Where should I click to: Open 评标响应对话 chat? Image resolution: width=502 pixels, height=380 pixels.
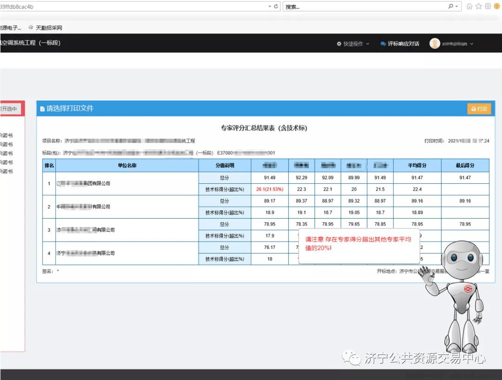click(x=400, y=44)
